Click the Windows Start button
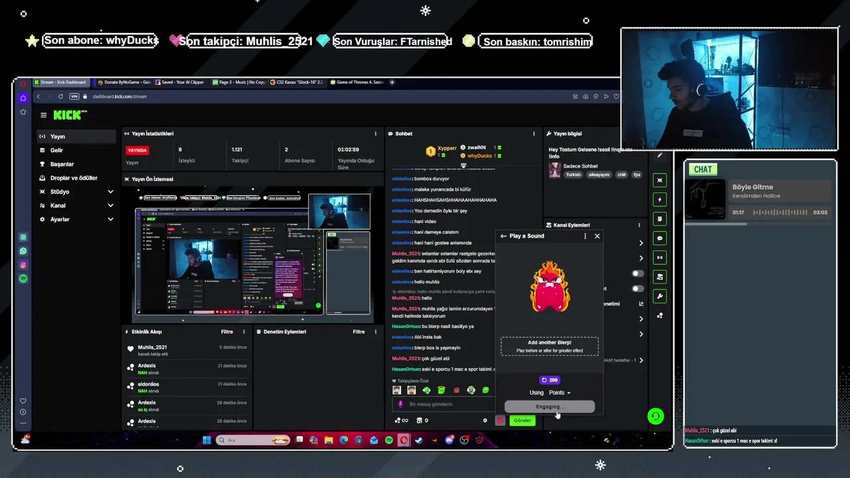The width and height of the screenshot is (850, 478). click(207, 440)
